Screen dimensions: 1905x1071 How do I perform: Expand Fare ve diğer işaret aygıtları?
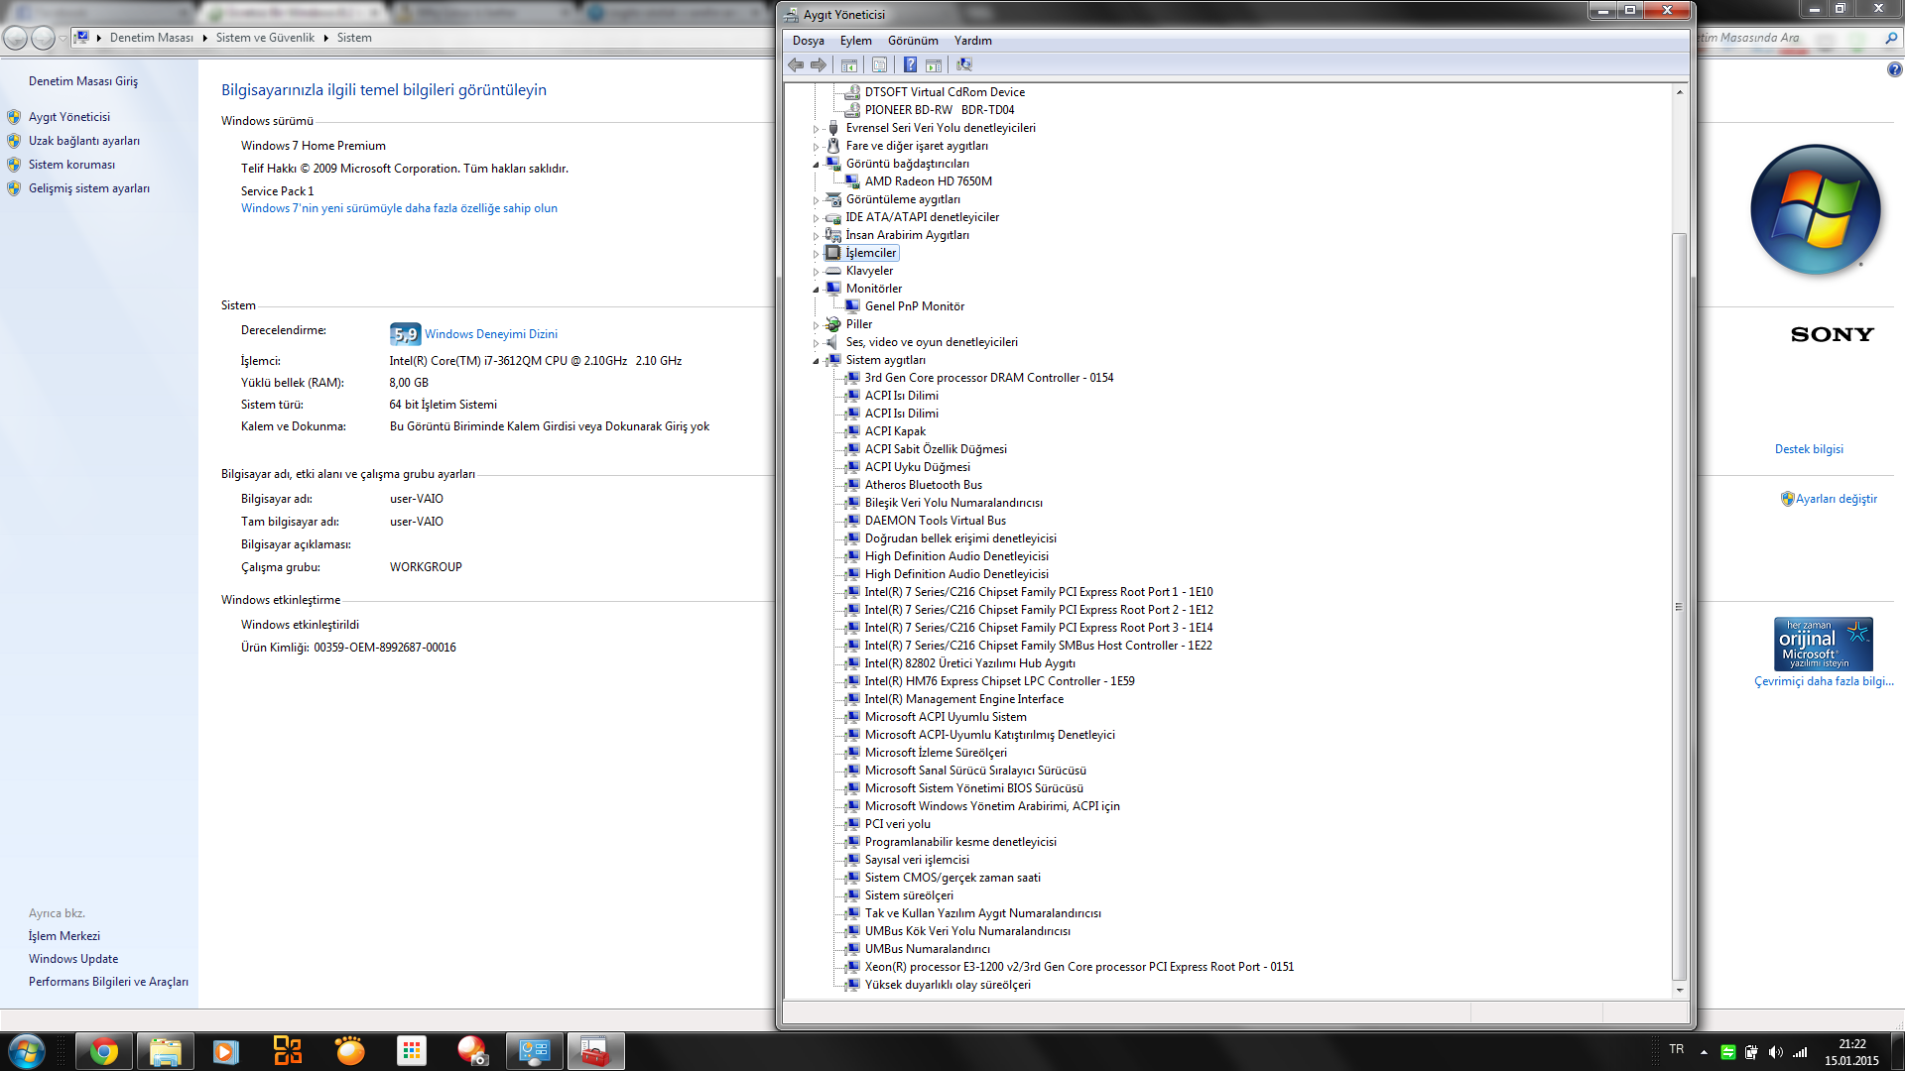817,147
